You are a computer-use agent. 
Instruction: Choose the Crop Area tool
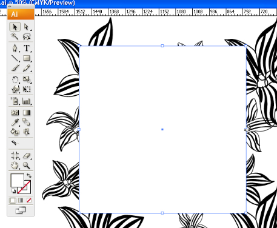15,156
